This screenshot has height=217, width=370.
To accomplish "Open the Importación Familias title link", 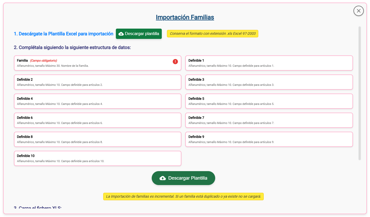I will point(185,17).
